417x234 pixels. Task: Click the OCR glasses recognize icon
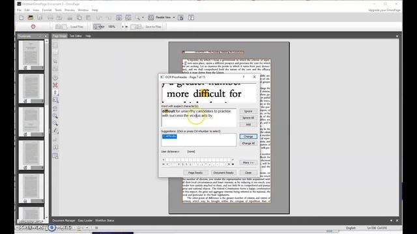(x=98, y=27)
